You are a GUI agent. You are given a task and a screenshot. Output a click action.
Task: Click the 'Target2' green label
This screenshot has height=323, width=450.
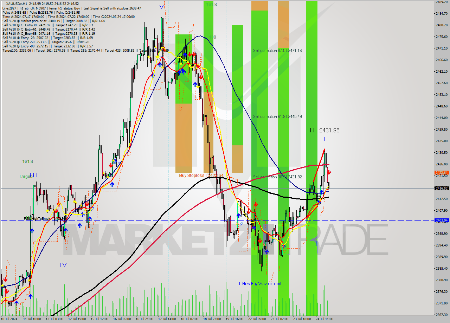(x=26, y=177)
